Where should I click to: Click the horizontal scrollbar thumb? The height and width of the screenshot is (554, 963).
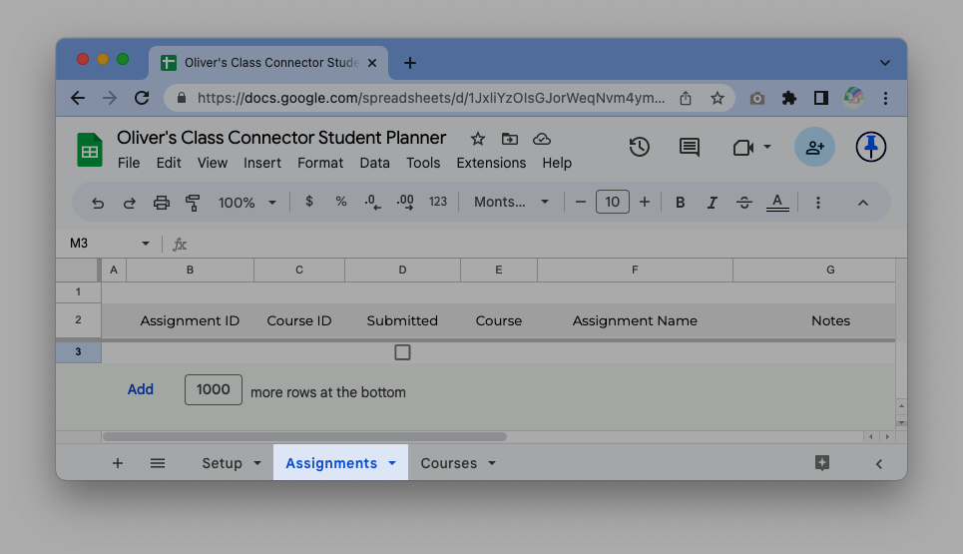[x=304, y=436]
